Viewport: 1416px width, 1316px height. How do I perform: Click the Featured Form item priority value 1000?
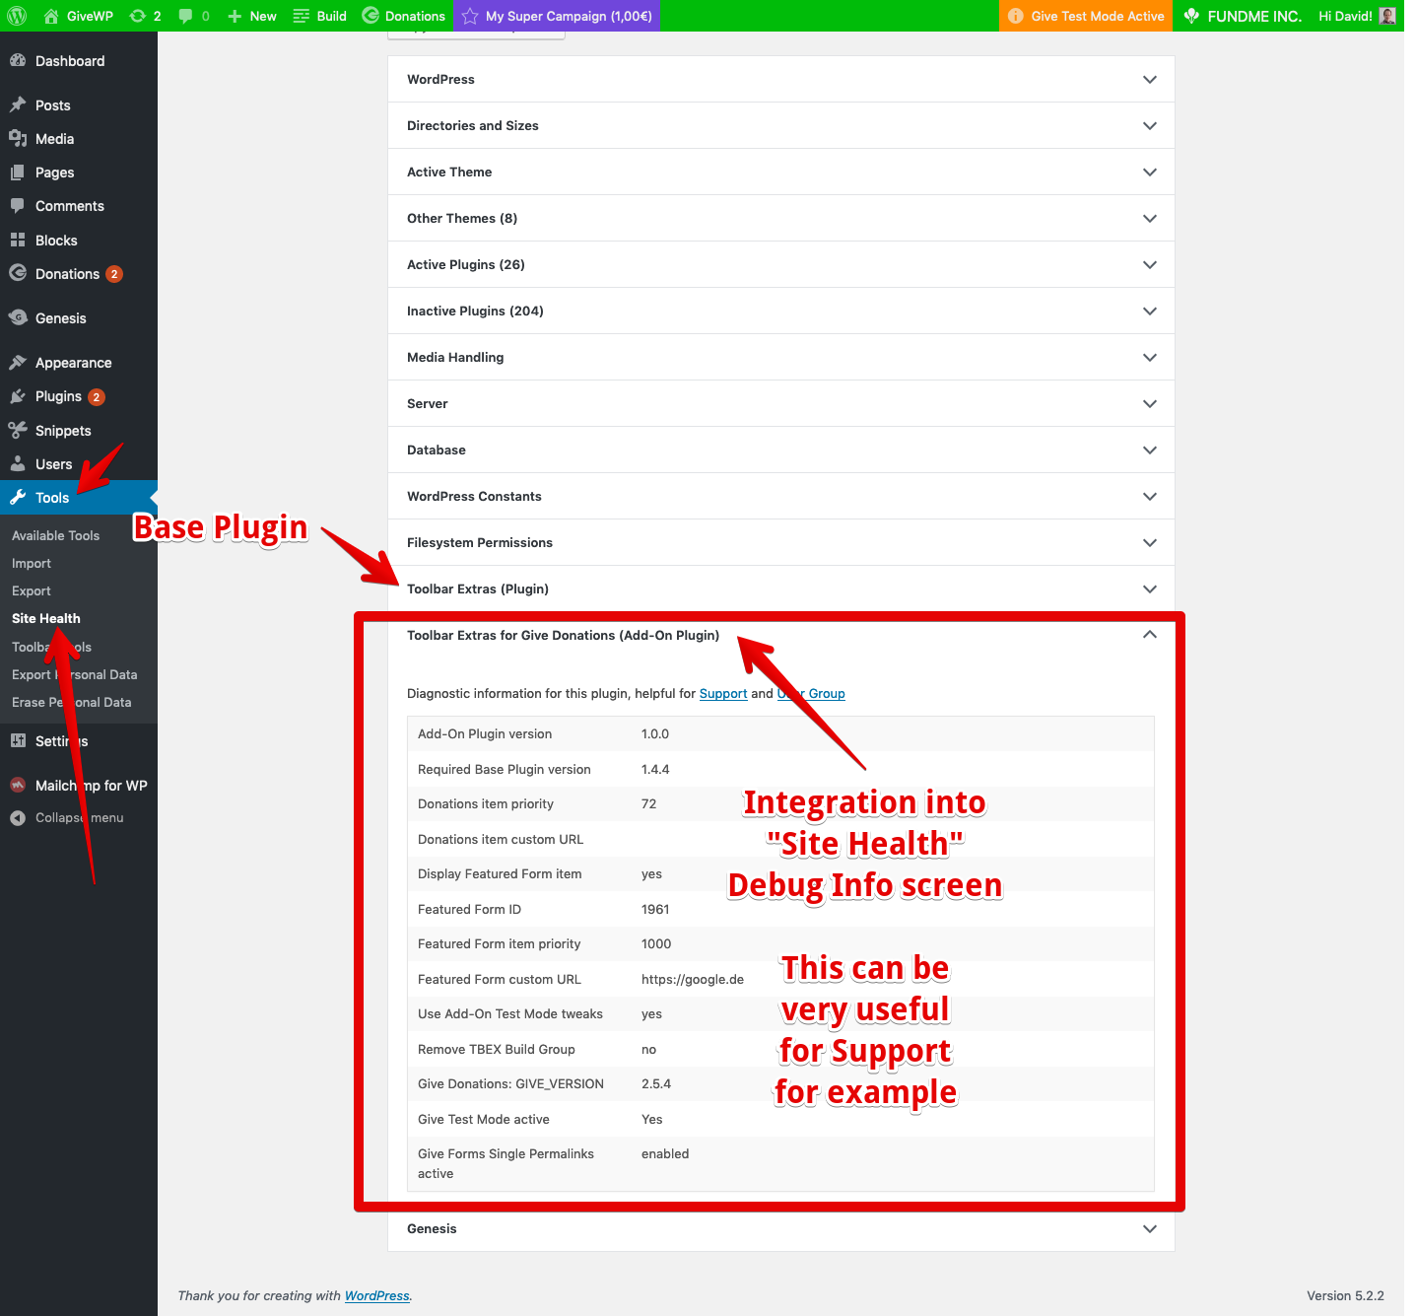click(x=656, y=943)
